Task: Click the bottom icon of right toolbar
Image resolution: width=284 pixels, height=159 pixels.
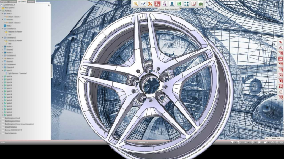Action: point(280,98)
